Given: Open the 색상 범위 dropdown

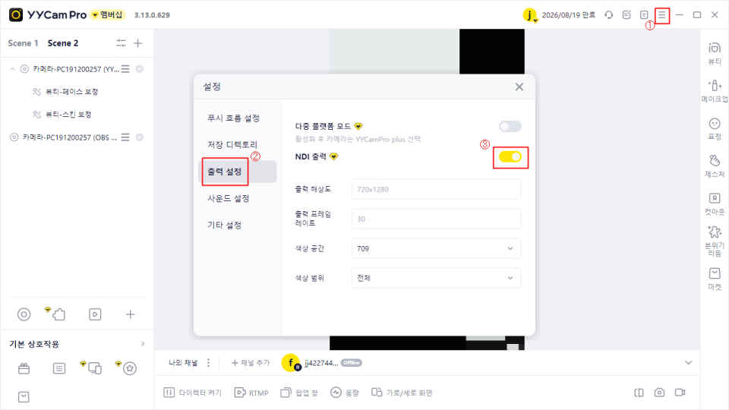Looking at the screenshot, I should 436,278.
